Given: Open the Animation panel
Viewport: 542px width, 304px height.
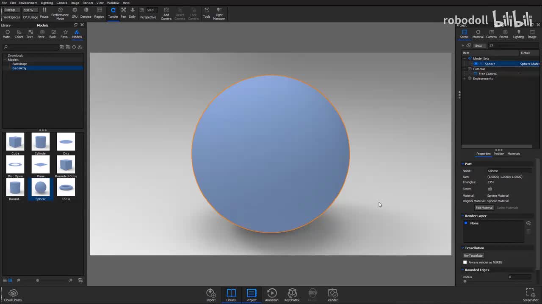Looking at the screenshot, I should (x=272, y=295).
